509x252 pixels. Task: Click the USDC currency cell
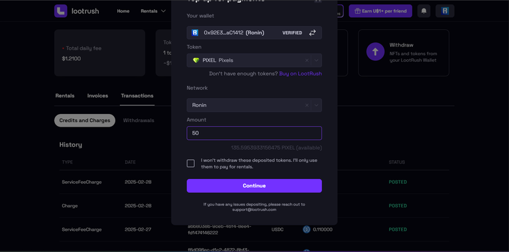[277, 229]
